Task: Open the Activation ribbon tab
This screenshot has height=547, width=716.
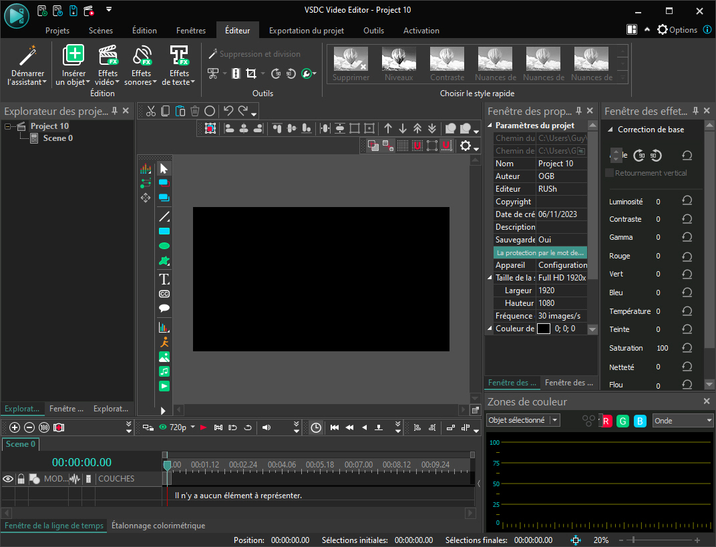Action: [421, 31]
